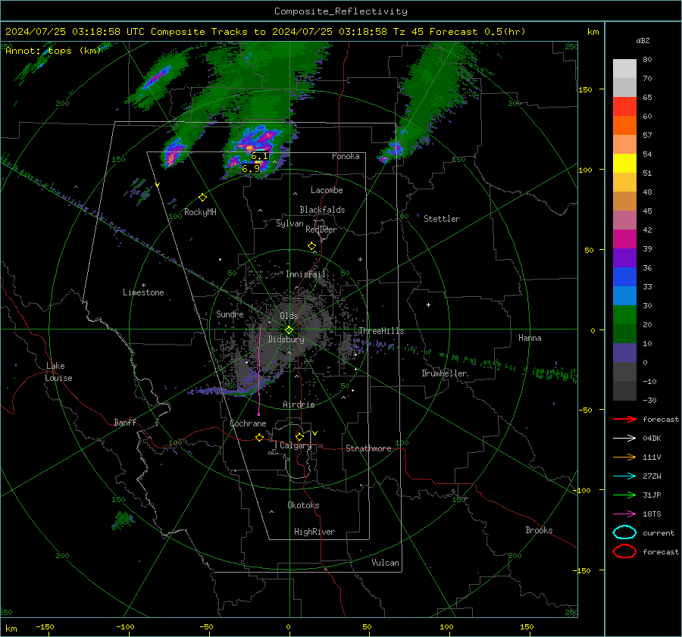Viewport: 682px width, 637px height.
Task: Click the Airdrie city label
Action: [299, 404]
